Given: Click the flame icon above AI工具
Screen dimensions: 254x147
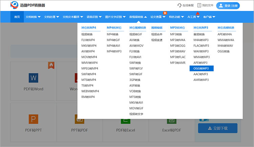Looking at the screenshot, I should [x=198, y=14].
